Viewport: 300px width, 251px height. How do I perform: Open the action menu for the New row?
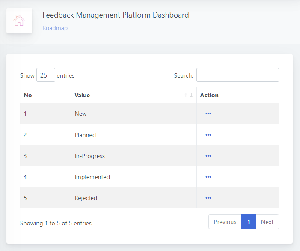(208, 114)
